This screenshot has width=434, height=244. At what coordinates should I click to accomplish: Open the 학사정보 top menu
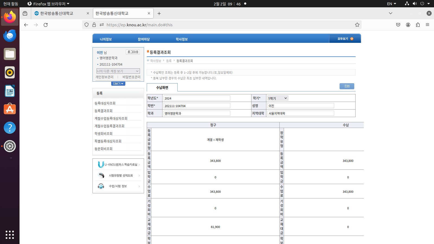(x=181, y=39)
